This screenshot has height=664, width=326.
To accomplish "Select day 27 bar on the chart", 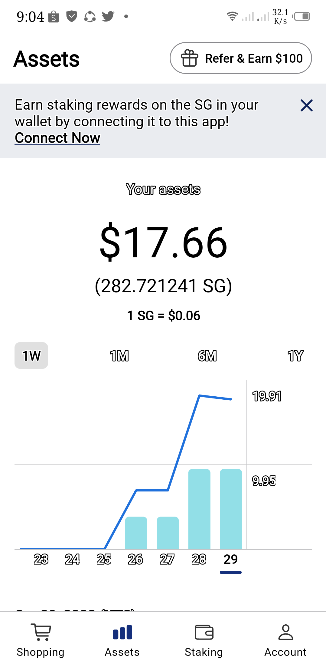I will point(168,533).
